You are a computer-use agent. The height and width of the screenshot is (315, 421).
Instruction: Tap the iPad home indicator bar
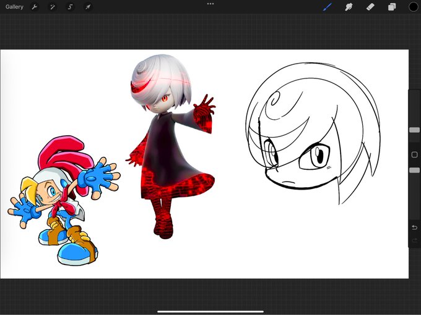210,311
